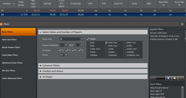Click the save filter disk icon
This screenshot has height=98, width=186.
pos(168,78)
